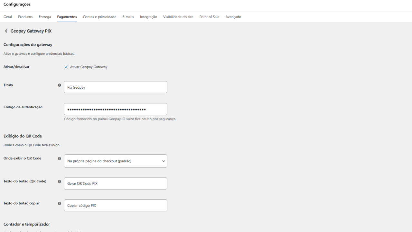This screenshot has width=412, height=232.
Task: Open the Point of Sale tab
Action: coord(209,17)
